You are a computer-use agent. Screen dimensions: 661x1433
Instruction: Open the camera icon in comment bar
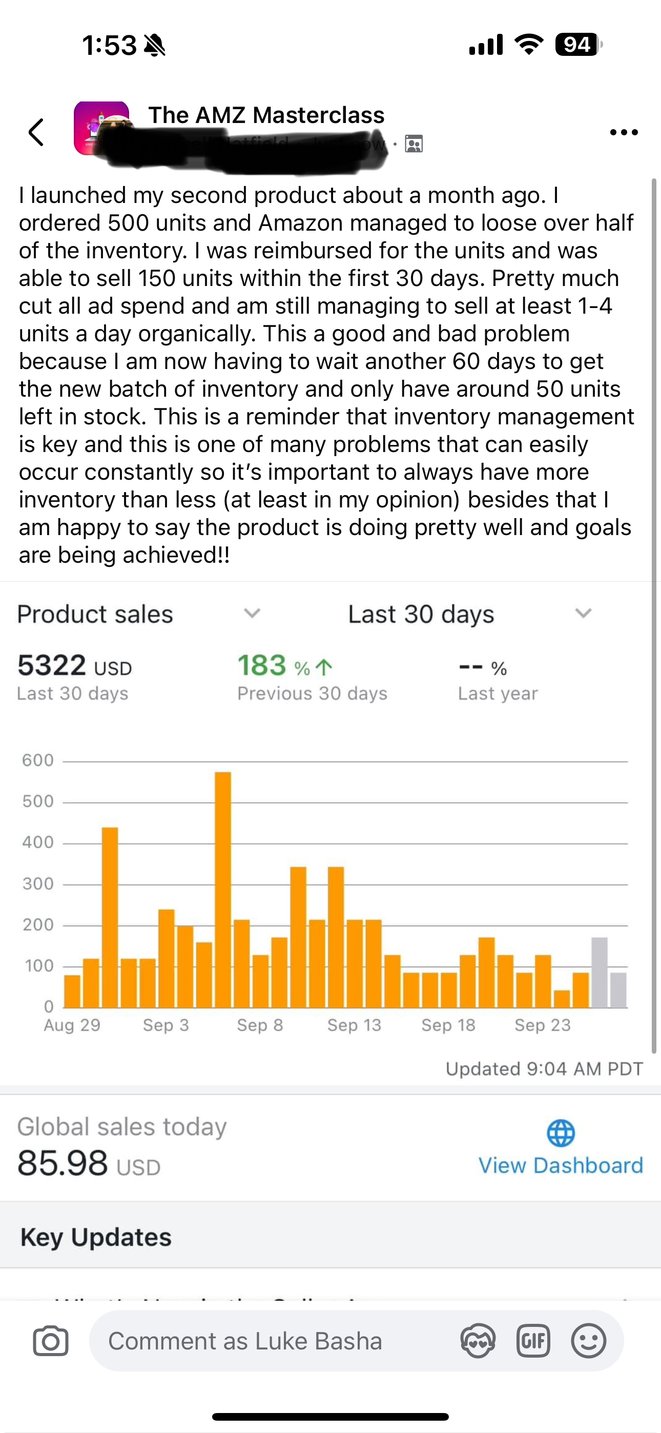[x=51, y=1341]
